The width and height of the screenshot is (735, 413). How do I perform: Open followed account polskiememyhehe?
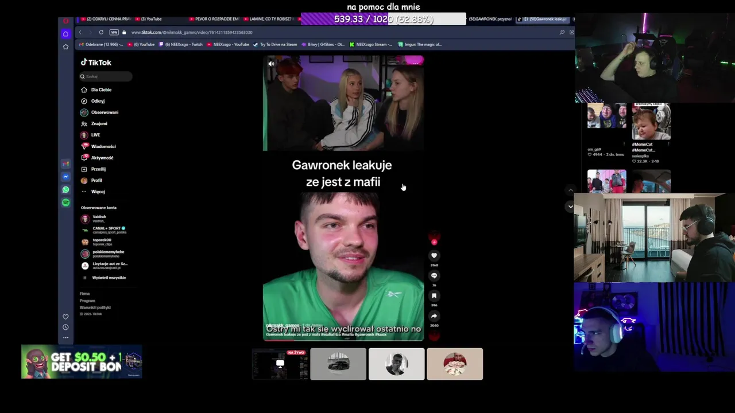click(103, 254)
